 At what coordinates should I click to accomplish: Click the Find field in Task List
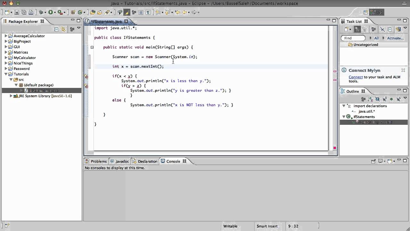click(x=354, y=38)
